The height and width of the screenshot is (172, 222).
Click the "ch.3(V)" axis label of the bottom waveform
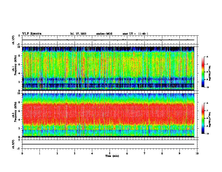click(x=13, y=144)
